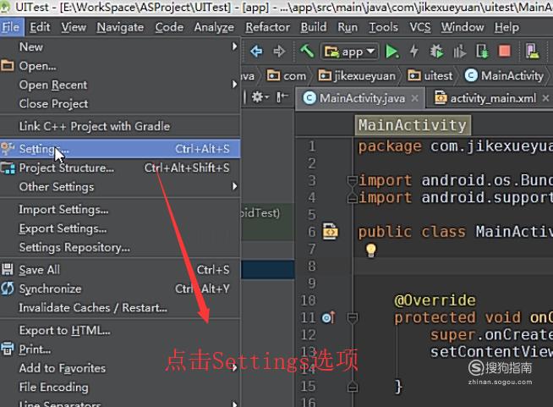The width and height of the screenshot is (553, 407).
Task: Click the MainActivity breadcrumb class
Action: click(x=504, y=75)
